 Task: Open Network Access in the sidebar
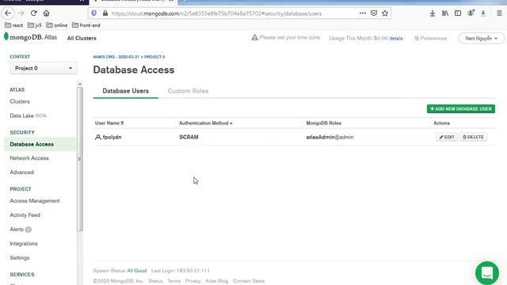(29, 158)
